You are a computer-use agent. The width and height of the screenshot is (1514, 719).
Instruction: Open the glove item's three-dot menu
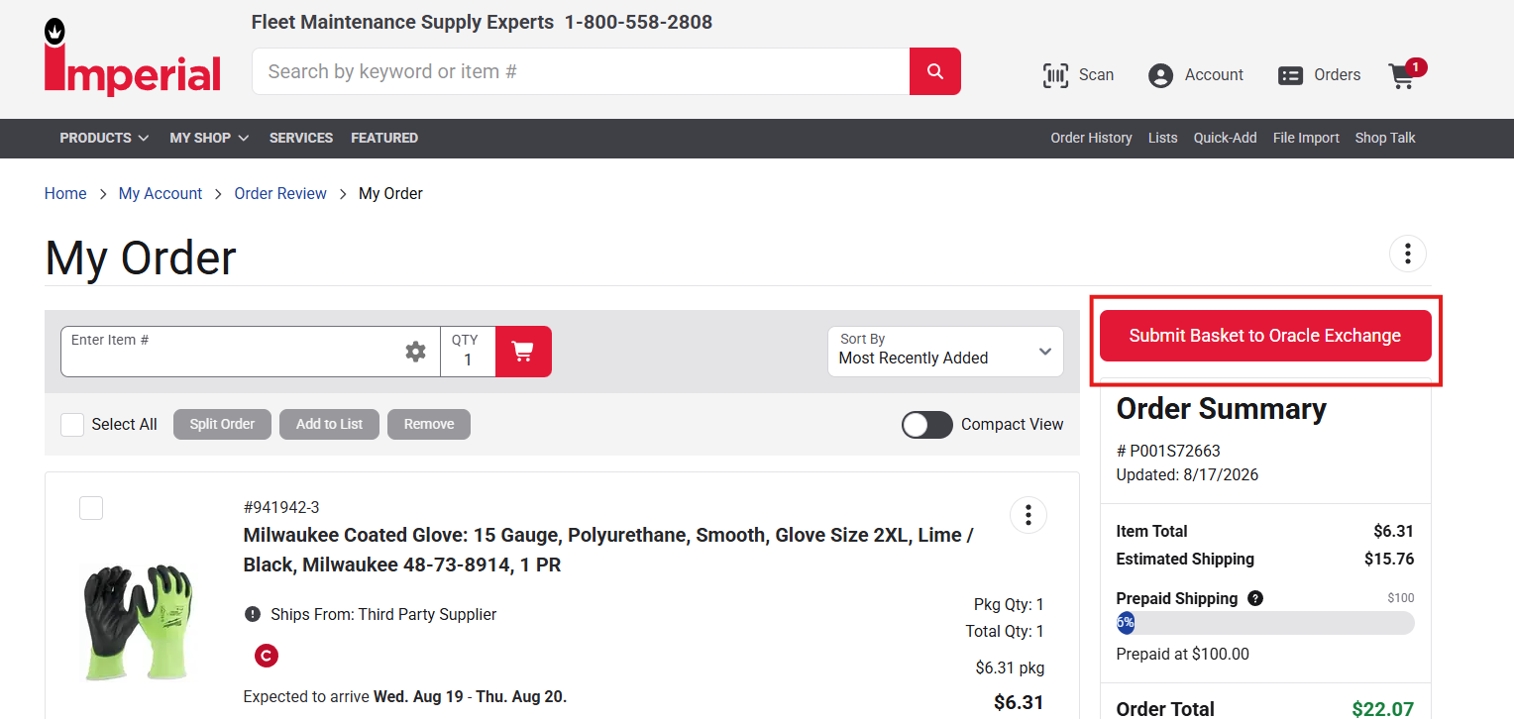coord(1028,515)
